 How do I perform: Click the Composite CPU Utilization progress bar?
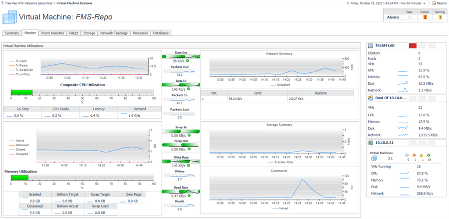pos(82,92)
